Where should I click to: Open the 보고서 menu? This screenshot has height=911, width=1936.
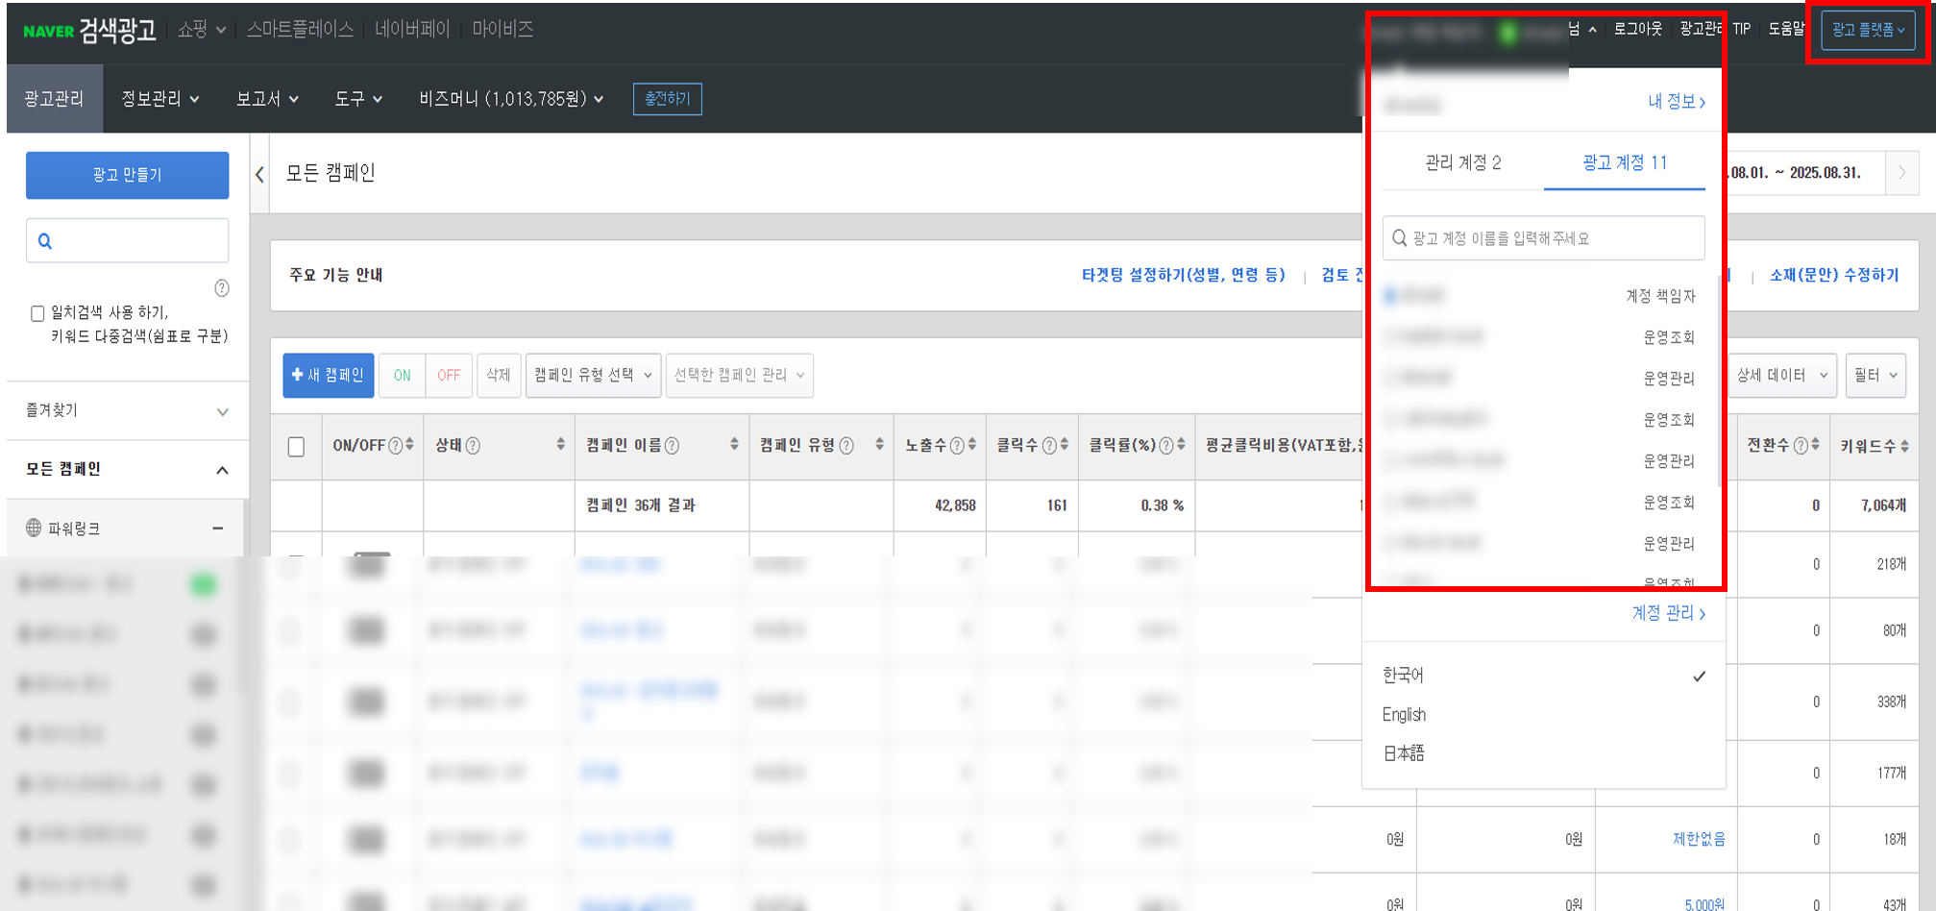tap(267, 99)
